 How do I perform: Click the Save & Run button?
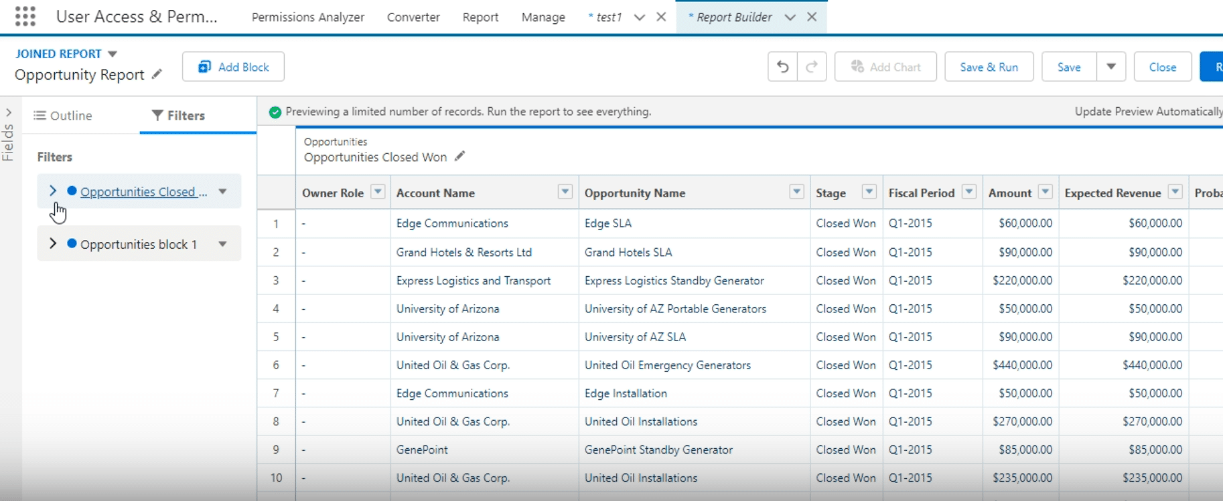[989, 67]
